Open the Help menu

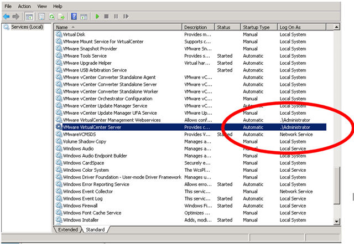[58, 6]
